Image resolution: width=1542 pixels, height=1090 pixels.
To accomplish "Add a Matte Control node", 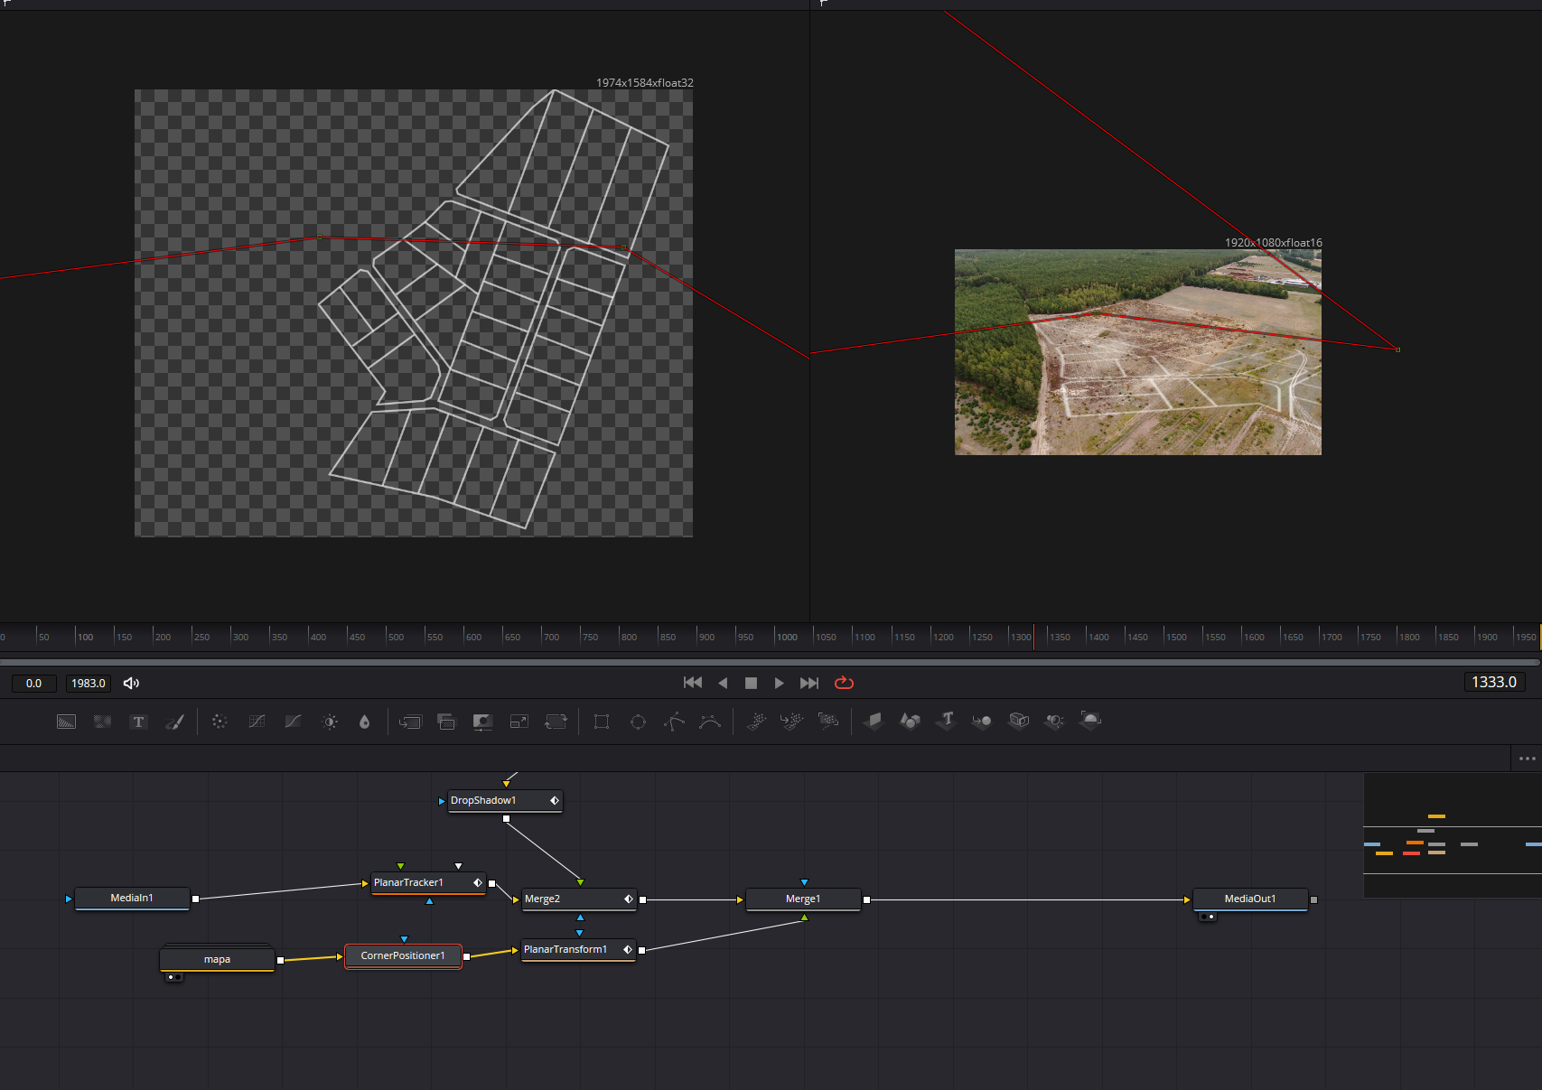I will tap(482, 722).
